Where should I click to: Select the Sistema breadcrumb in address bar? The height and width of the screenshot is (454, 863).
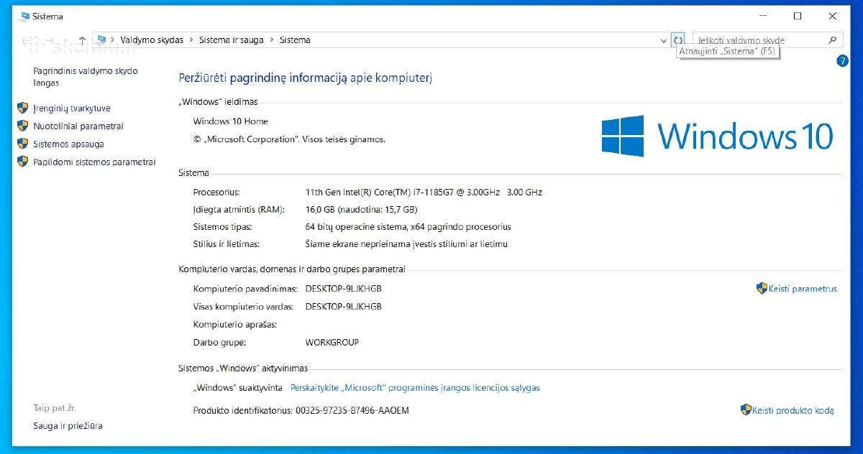click(x=295, y=40)
